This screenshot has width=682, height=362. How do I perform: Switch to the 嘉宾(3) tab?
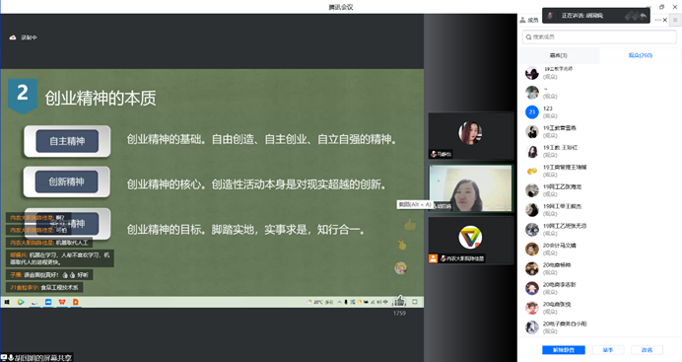(x=559, y=55)
